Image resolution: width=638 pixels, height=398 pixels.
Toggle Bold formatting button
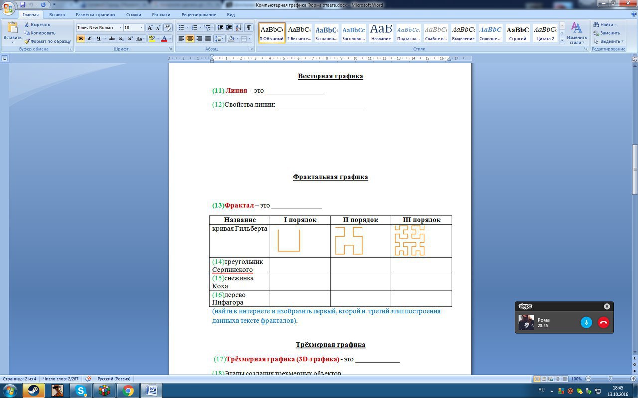pos(81,39)
